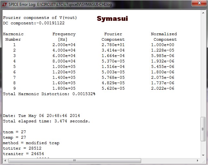Click frequency value 2.000e+04
Viewport: 208px width, 165px height.
64,45
